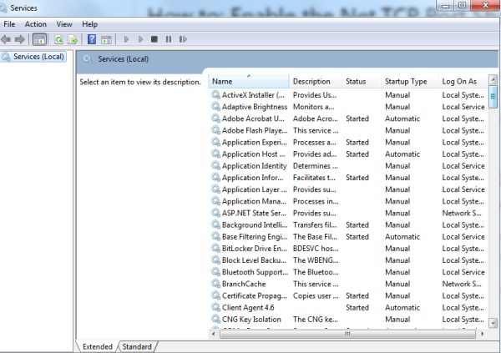Sort by the Description column header
Image resolution: width=501 pixels, height=353 pixels.
316,82
